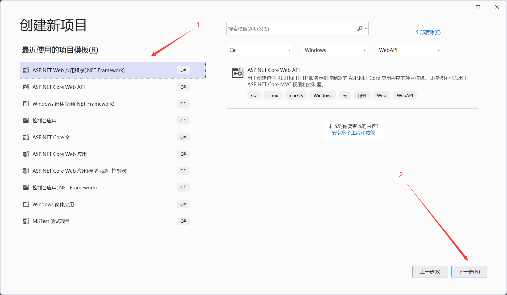
Task: Click the Windows 窗体应用 template icon
Action: tap(26, 204)
